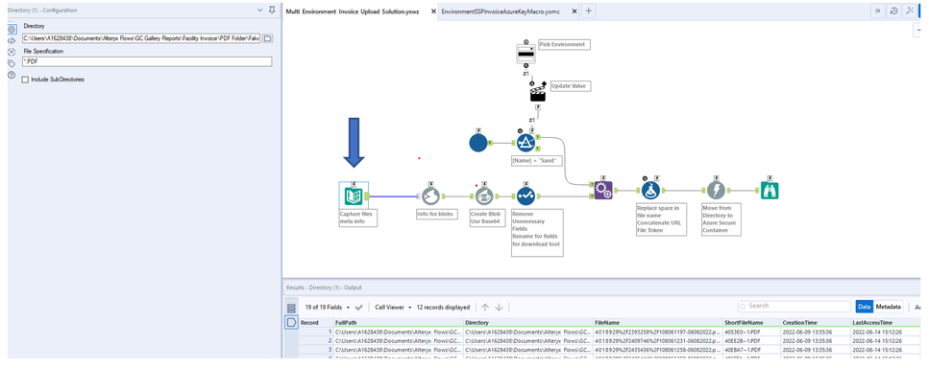The width and height of the screenshot is (929, 368).
Task: Select the 'Replace space in file name' Formula tool
Action: point(650,190)
